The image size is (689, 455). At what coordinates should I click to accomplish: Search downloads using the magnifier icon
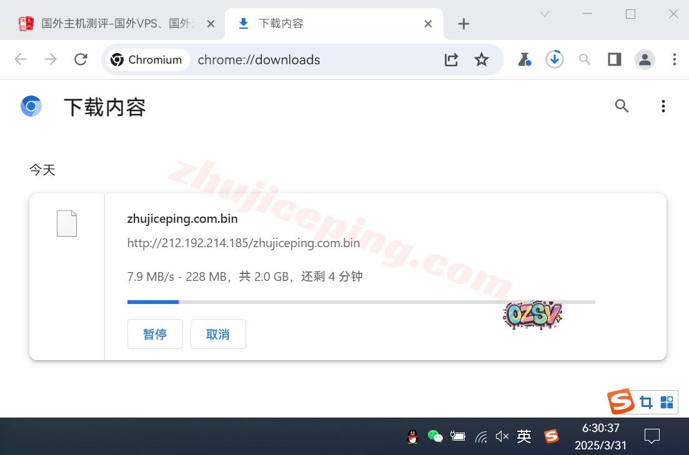coord(622,106)
